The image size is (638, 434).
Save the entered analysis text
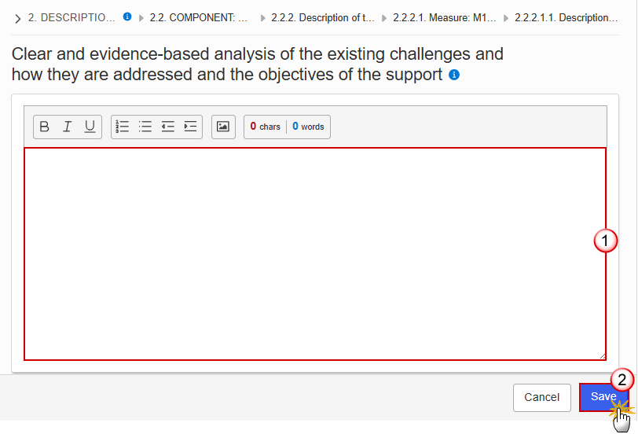(603, 397)
